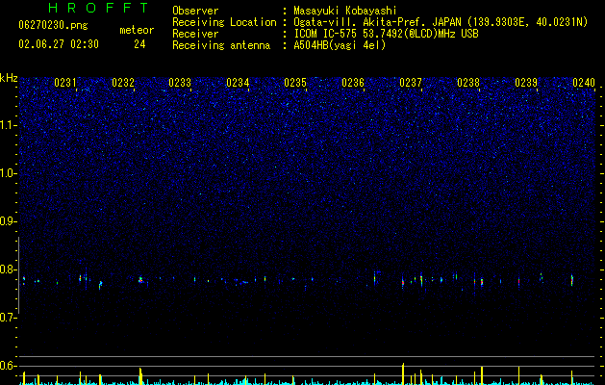605x385 pixels.
Task: Click observer name Masayuki Kobayashi
Action: click(x=345, y=11)
